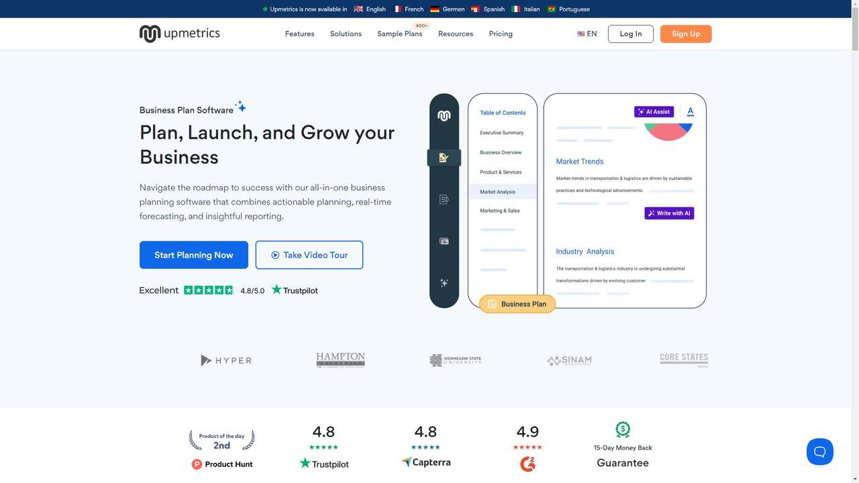
Task: Click Start Planning Now button
Action: tap(194, 255)
